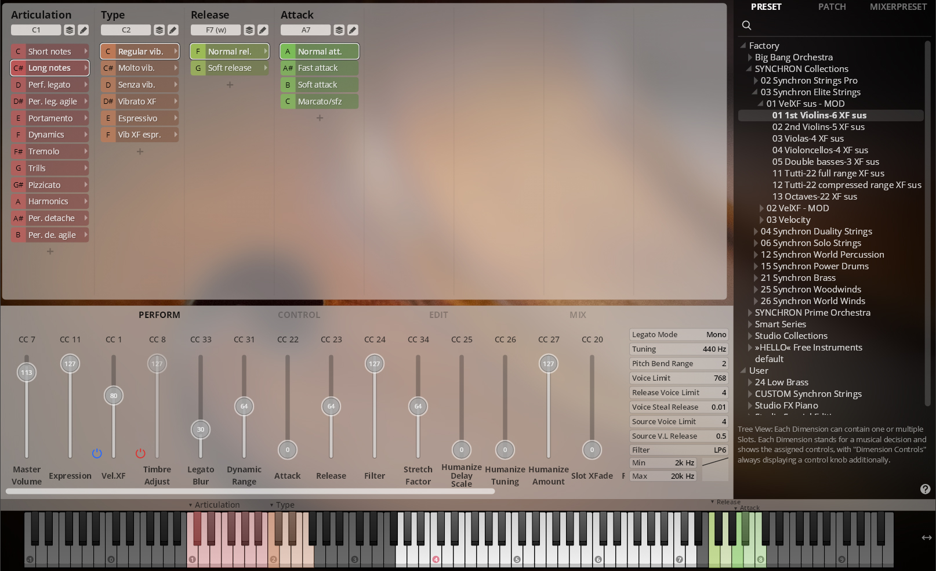
Task: Open the CONTROL tab
Action: (299, 315)
